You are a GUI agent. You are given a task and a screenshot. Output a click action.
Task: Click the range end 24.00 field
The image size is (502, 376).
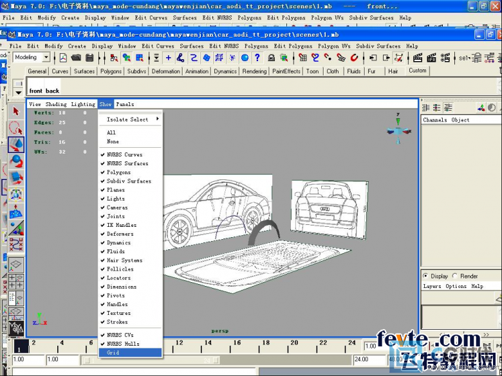pyautogui.click(x=369, y=359)
